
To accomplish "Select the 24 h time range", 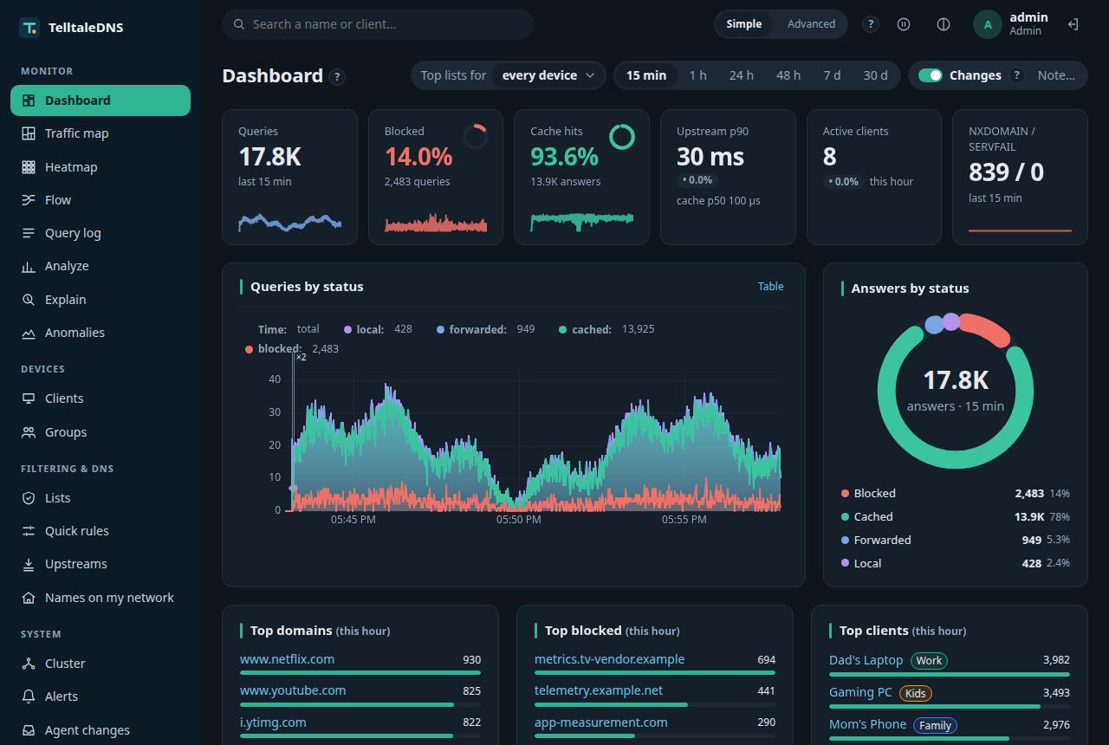I will click(x=741, y=75).
